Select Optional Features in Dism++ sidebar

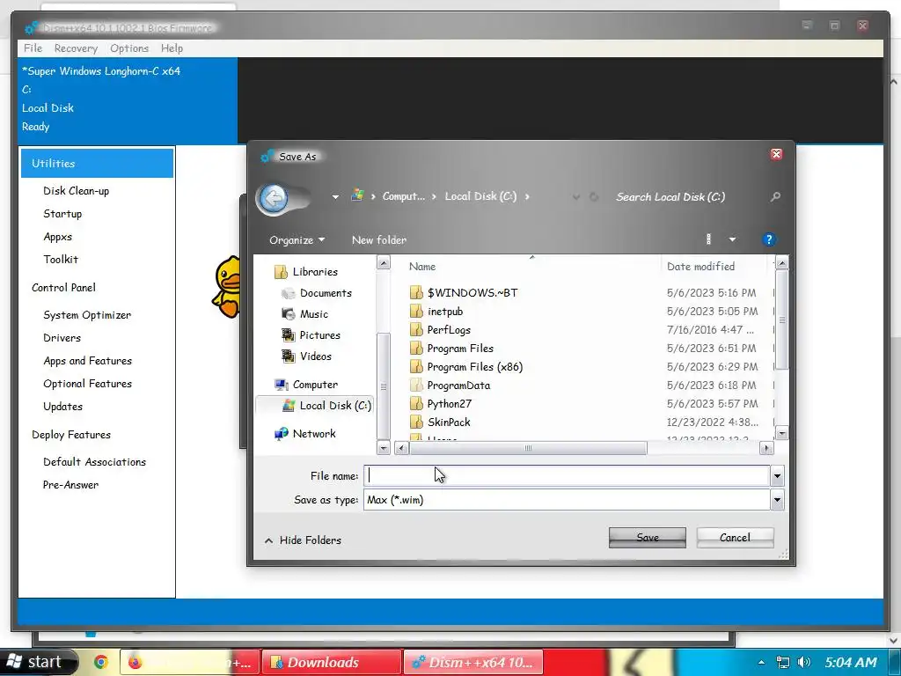point(87,384)
